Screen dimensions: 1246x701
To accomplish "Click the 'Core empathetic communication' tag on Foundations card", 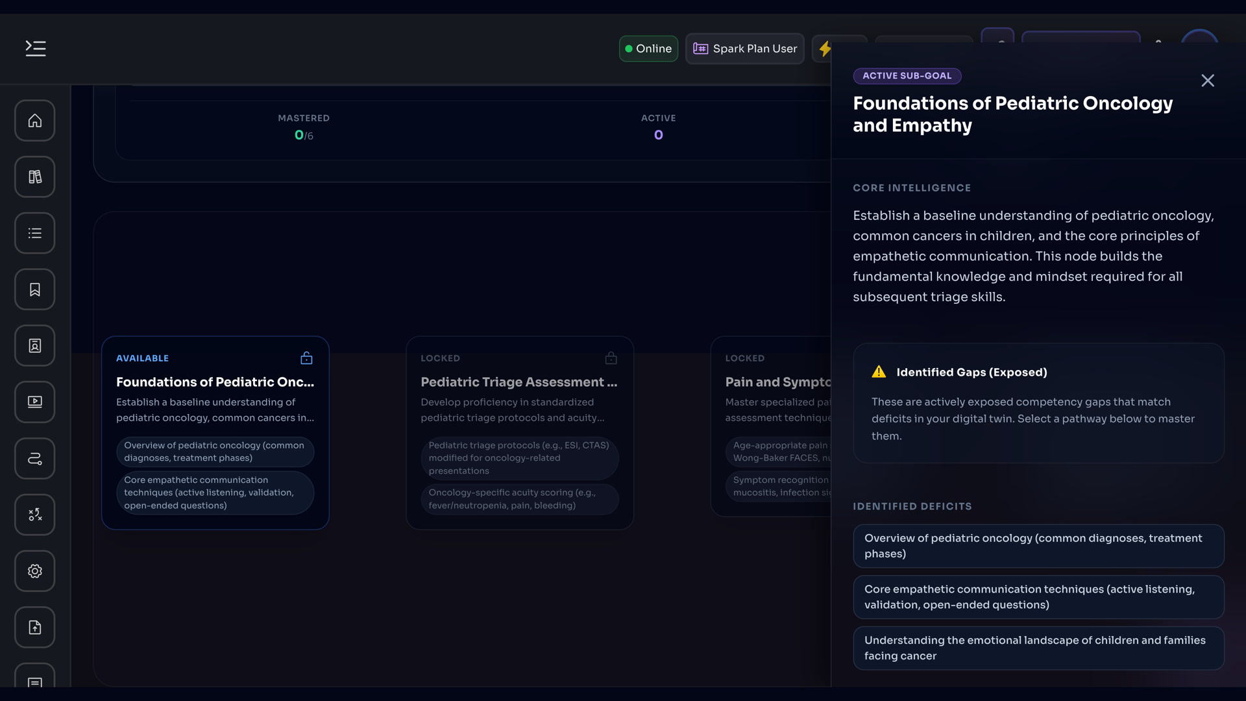I will tap(215, 493).
